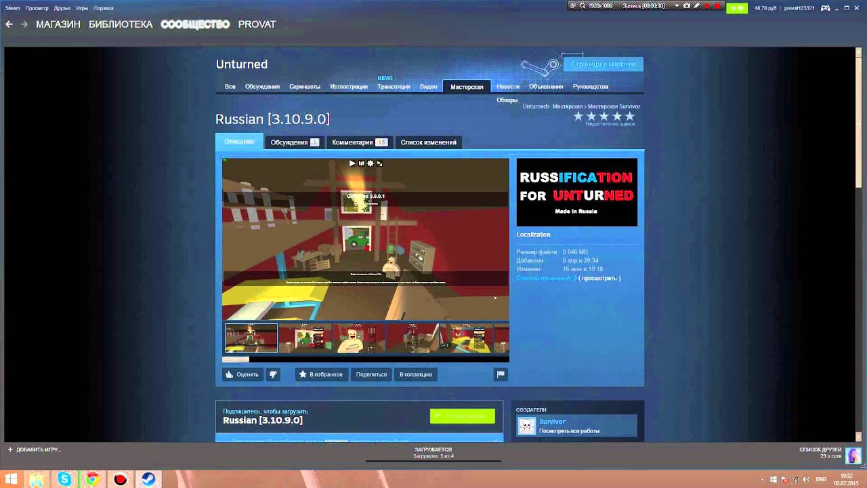Image resolution: width=867 pixels, height=488 pixels.
Task: Select the Иллюстрации hub tab
Action: point(349,87)
